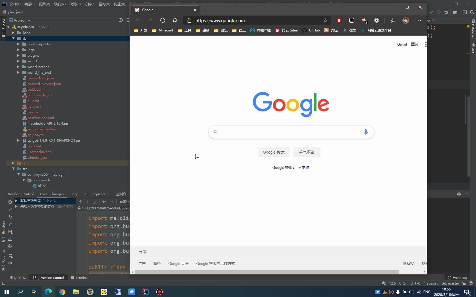Expand the plugins folder
The height and width of the screenshot is (297, 476).
(x=18, y=55)
